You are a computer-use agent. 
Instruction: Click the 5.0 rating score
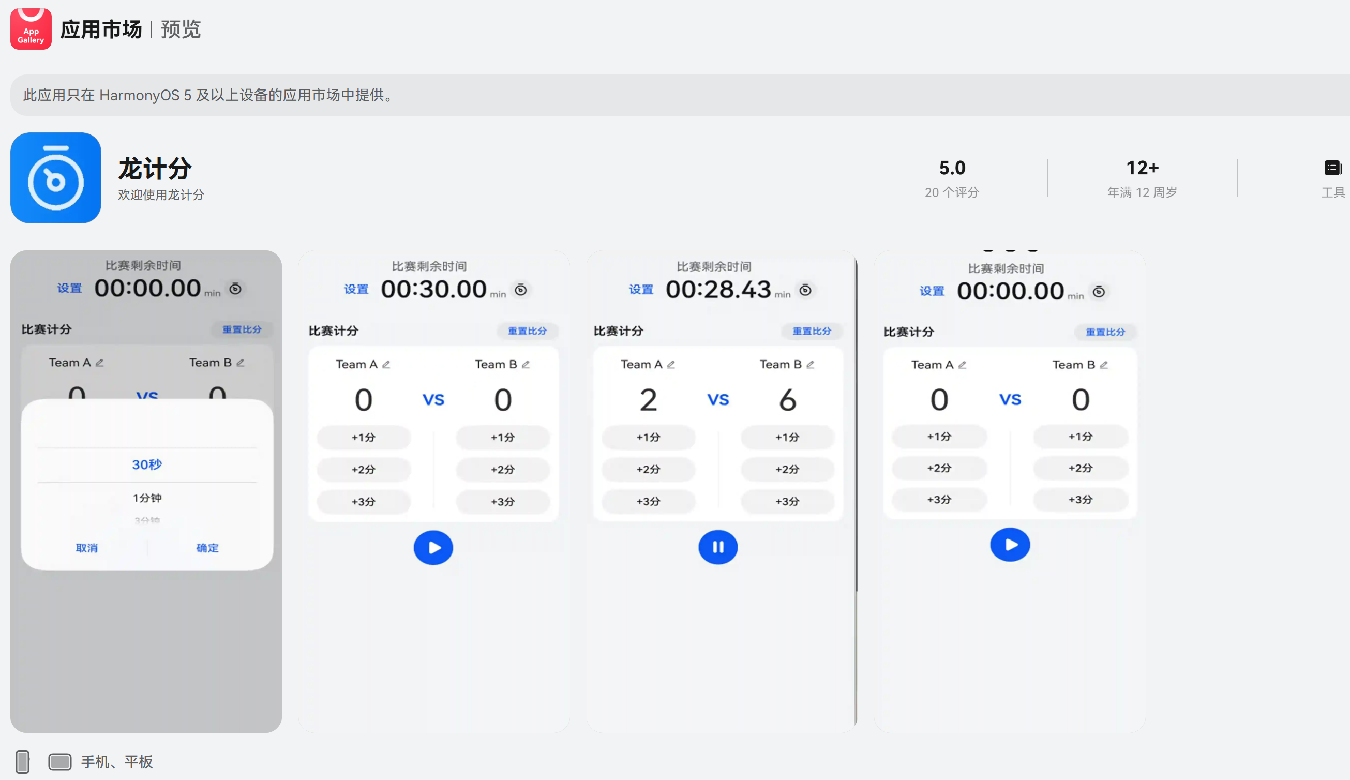952,168
